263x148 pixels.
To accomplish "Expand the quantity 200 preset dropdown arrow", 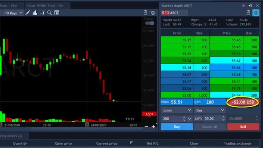I will [x=189, y=119].
